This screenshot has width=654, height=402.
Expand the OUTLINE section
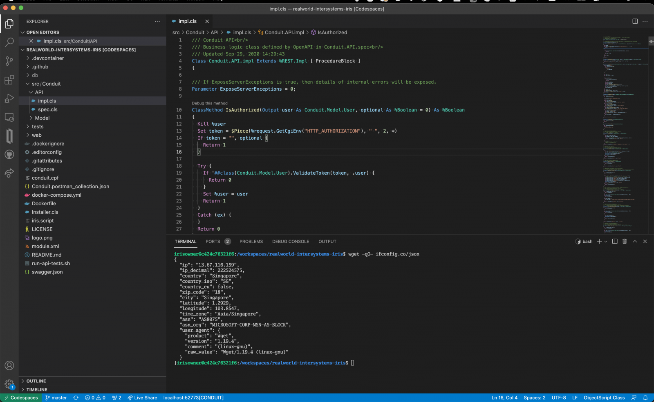[36, 381]
